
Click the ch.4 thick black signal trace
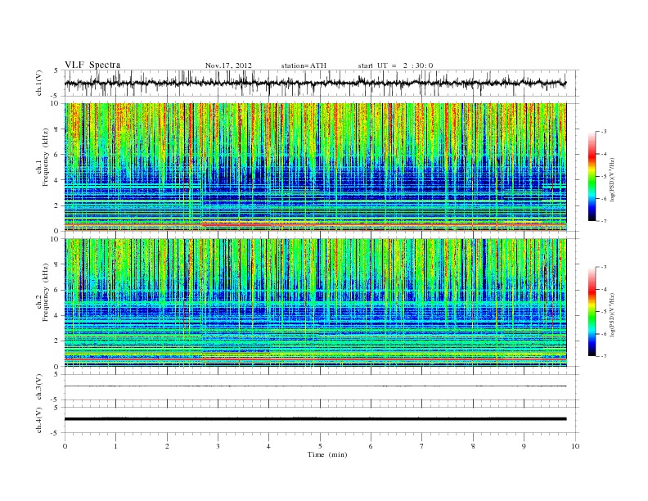coord(315,419)
